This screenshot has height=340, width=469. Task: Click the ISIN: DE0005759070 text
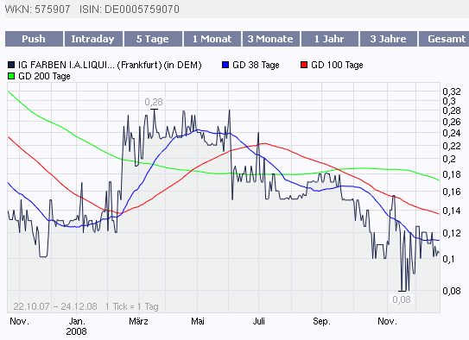click(130, 9)
